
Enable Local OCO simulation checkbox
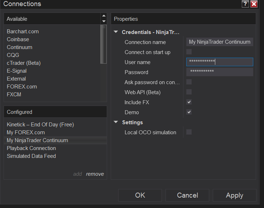(189, 132)
